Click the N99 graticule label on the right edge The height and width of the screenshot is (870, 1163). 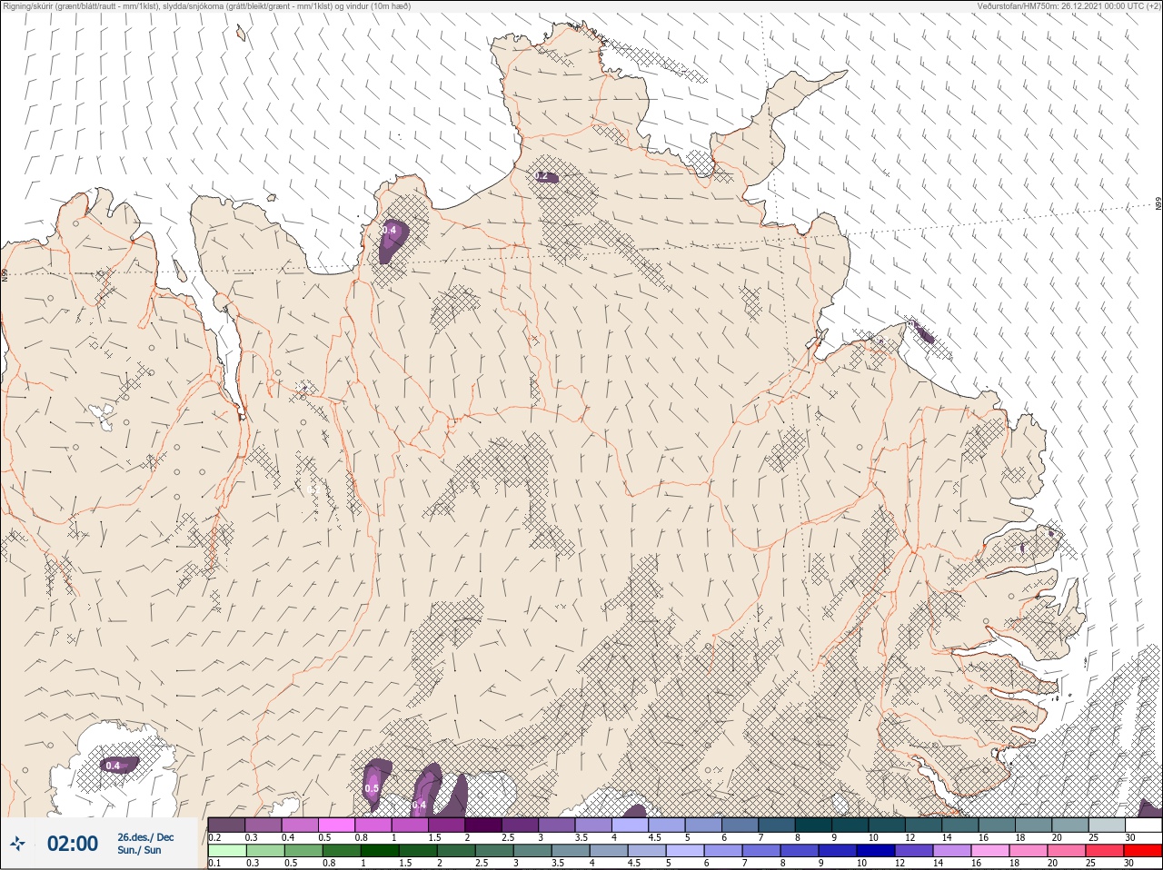(x=1158, y=204)
